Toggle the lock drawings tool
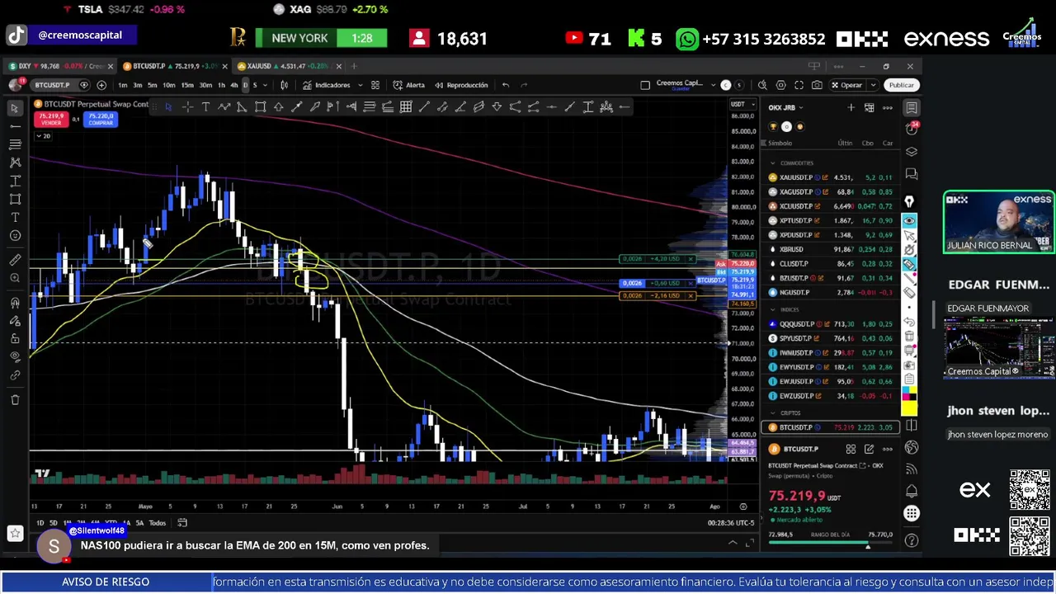The image size is (1056, 594). [15, 338]
